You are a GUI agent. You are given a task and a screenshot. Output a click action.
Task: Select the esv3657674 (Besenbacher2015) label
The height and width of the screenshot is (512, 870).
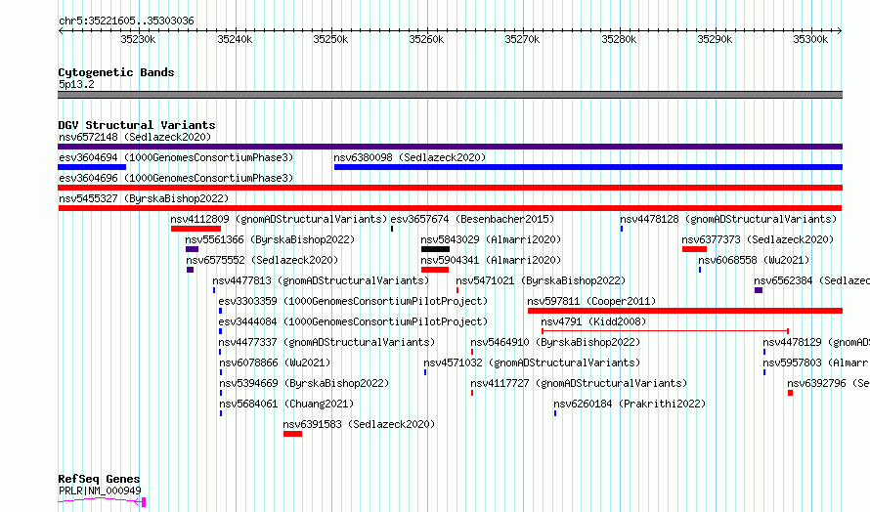point(472,219)
